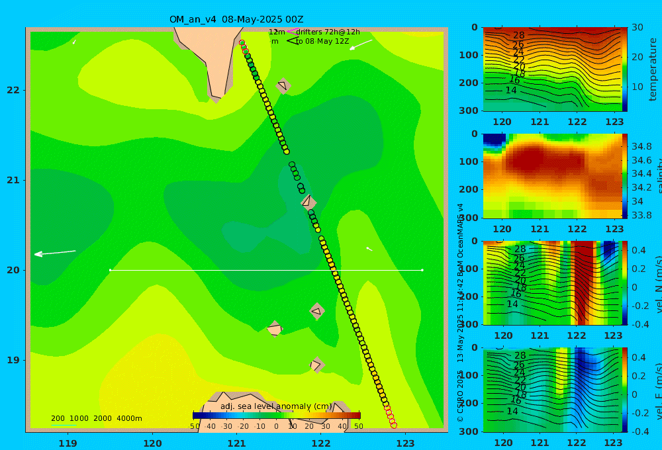Click longitude label 121 on main map axis
662x450 pixels.
point(237,443)
